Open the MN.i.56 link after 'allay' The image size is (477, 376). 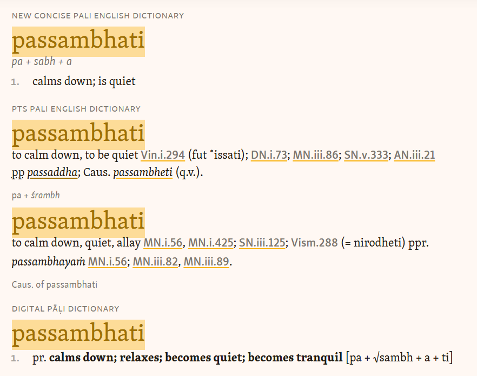pos(163,243)
